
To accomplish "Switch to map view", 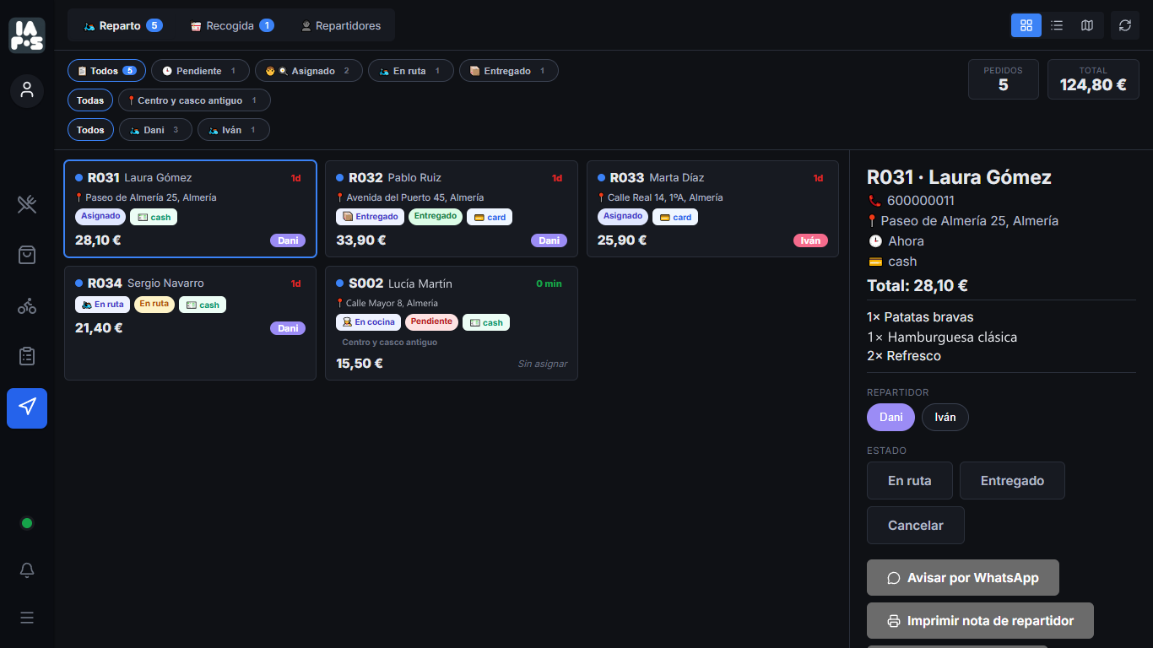I will (1087, 25).
